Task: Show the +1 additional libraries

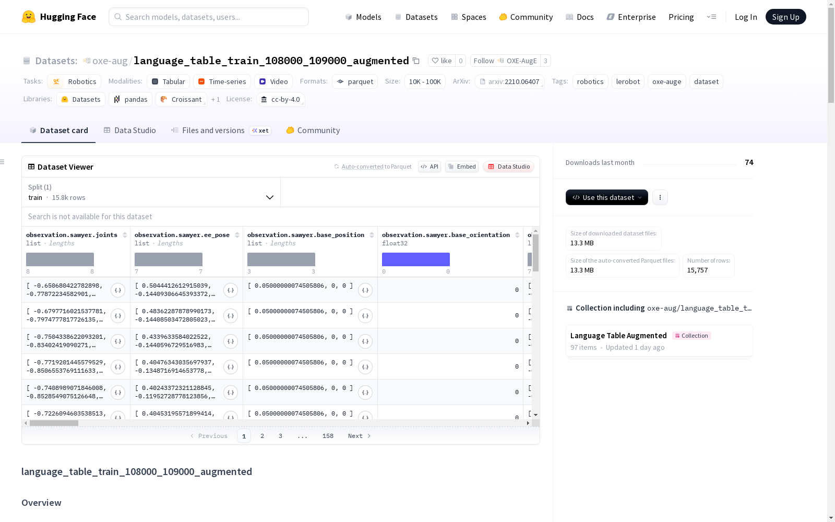Action: (x=216, y=99)
